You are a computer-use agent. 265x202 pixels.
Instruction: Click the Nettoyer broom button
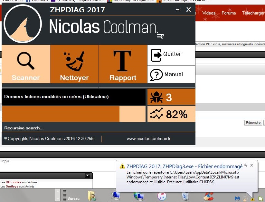74,64
